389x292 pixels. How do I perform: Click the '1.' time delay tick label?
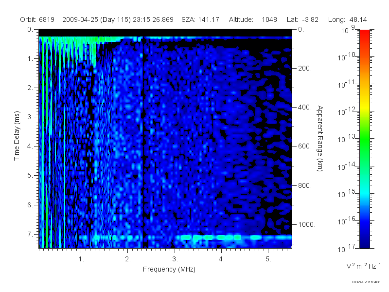click(x=30, y=59)
